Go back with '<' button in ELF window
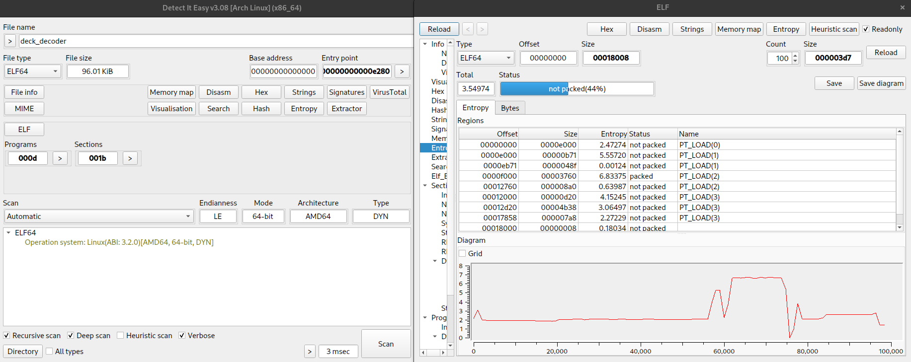This screenshot has width=911, height=362. pyautogui.click(x=468, y=29)
